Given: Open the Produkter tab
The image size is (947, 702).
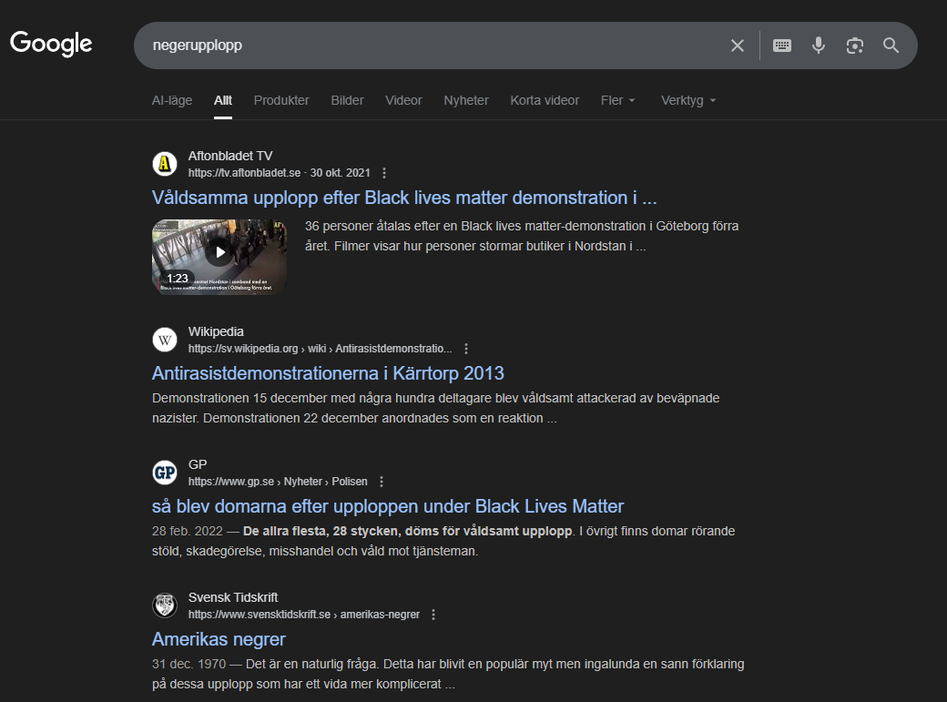Looking at the screenshot, I should (281, 100).
